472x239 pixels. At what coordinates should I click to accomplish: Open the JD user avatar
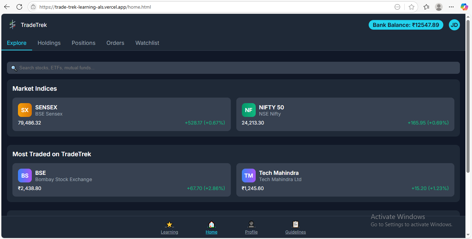click(454, 25)
